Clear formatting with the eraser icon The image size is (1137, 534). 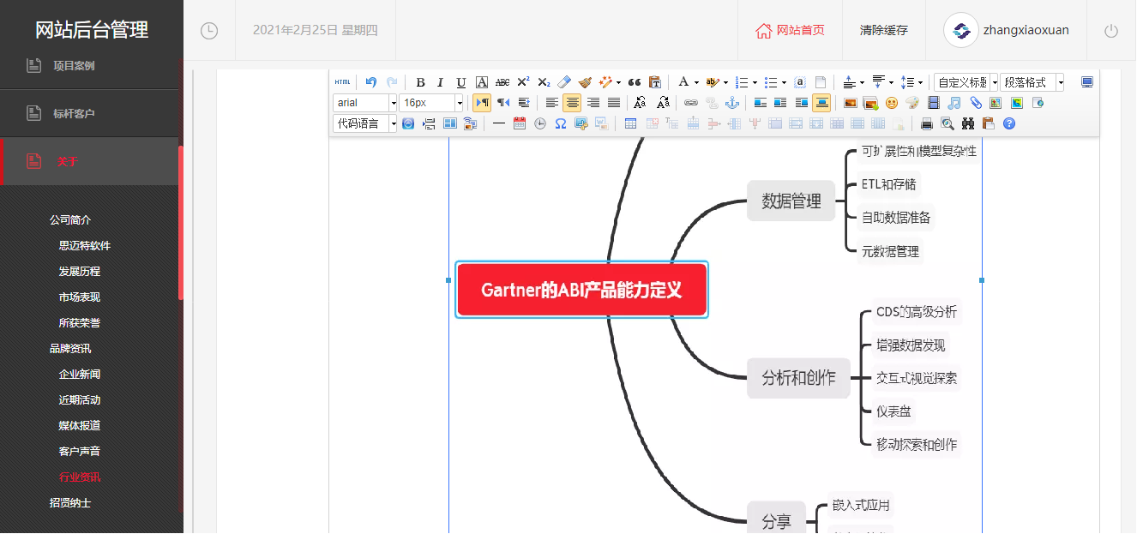pos(564,82)
